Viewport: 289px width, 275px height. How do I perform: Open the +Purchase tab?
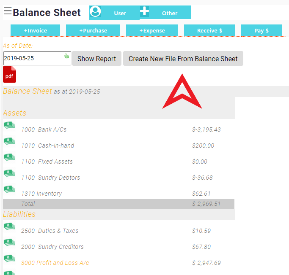pyautogui.click(x=93, y=30)
